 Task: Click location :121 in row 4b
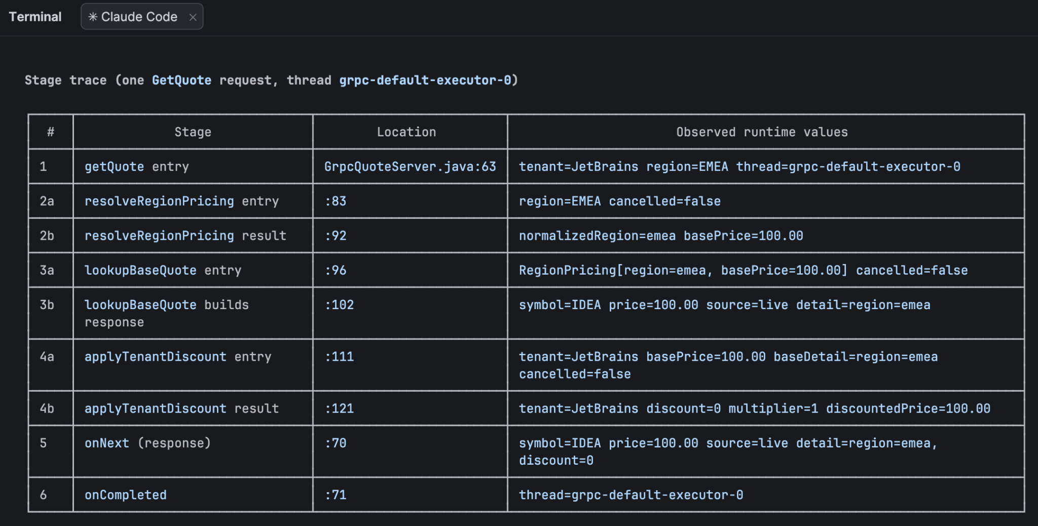(x=339, y=408)
